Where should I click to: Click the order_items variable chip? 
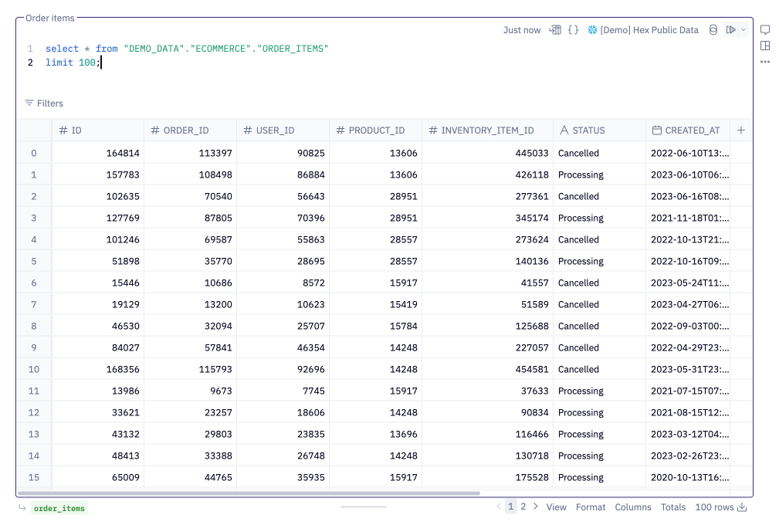tap(59, 508)
